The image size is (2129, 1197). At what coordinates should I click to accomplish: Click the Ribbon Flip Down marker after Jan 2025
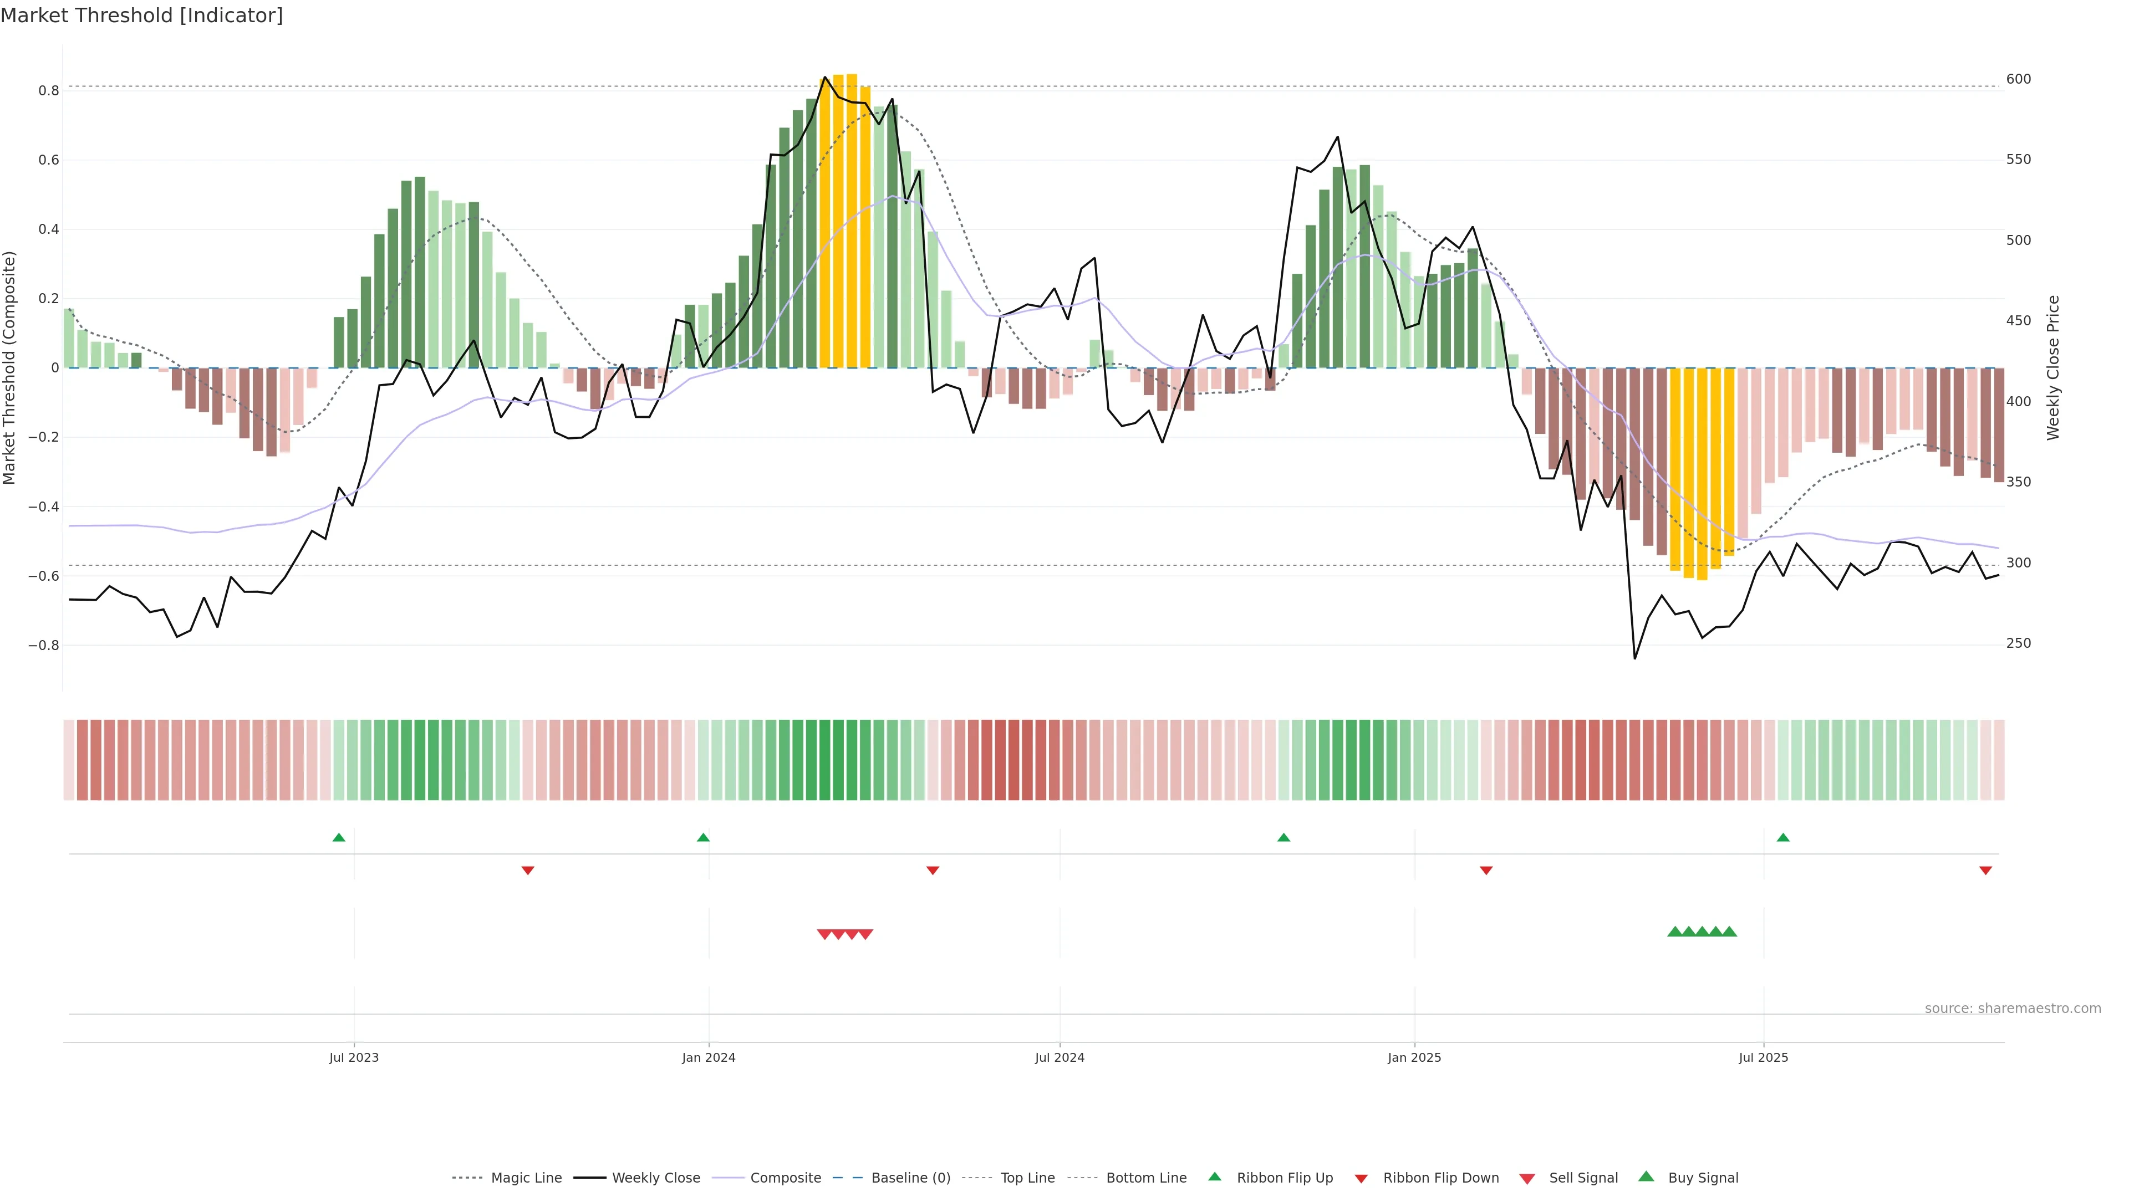(x=1486, y=871)
